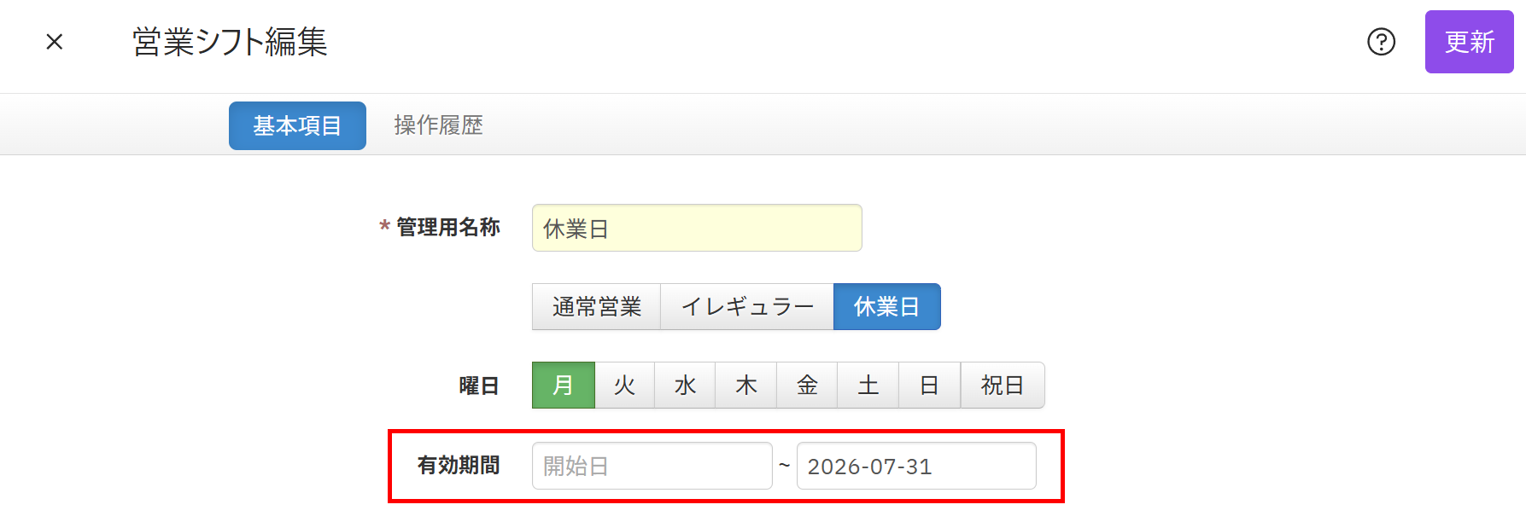Close the 営業シフト編集 dialog with the X icon

55,42
